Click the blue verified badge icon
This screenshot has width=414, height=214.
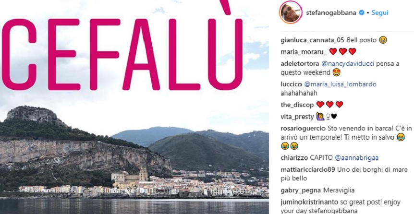click(362, 12)
